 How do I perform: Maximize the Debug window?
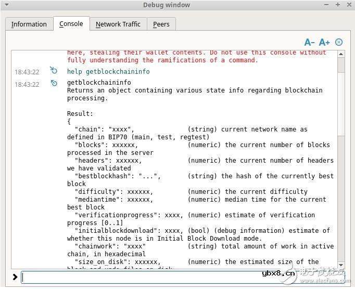tap(337, 5)
